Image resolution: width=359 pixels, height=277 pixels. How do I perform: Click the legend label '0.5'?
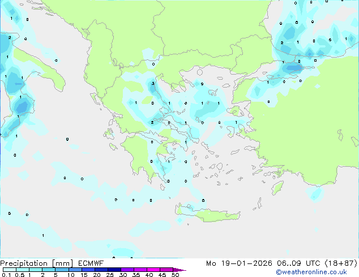coord(20,275)
